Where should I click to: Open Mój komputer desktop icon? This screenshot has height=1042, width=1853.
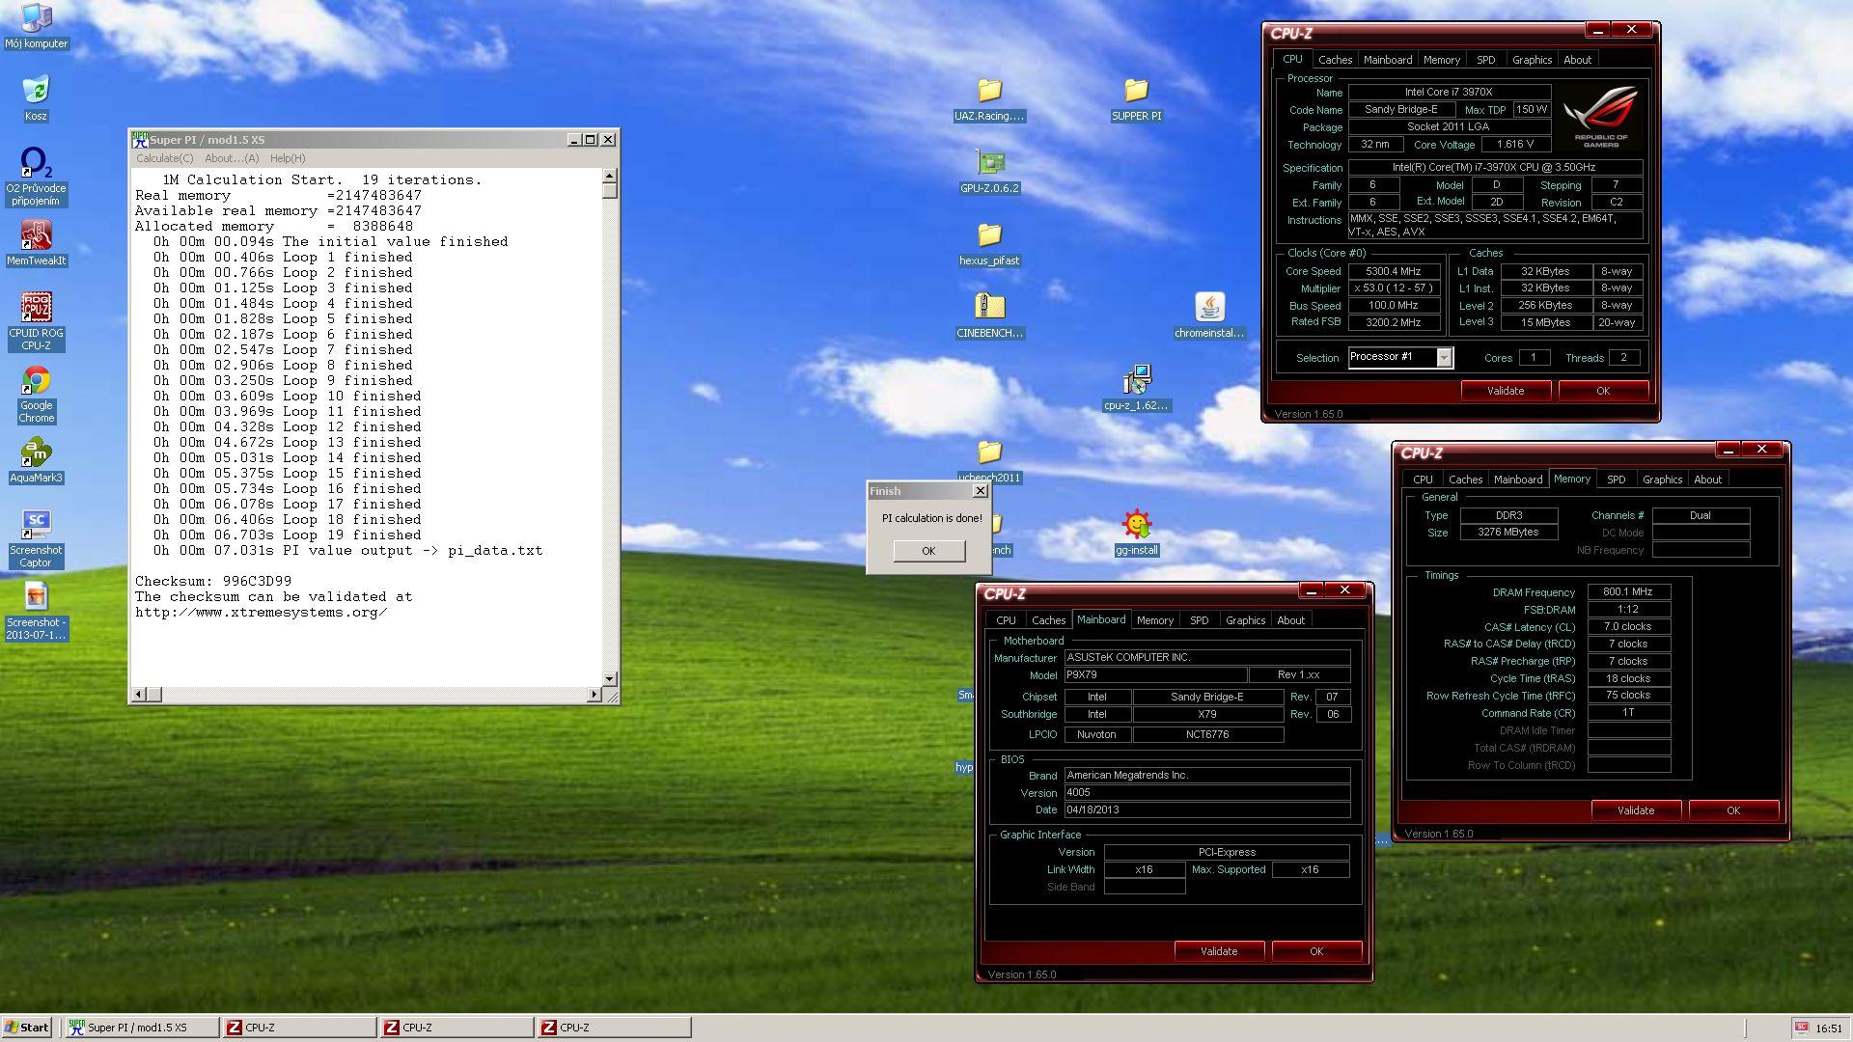[36, 26]
